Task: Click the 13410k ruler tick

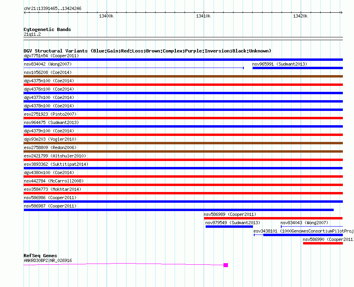Action: (203, 16)
